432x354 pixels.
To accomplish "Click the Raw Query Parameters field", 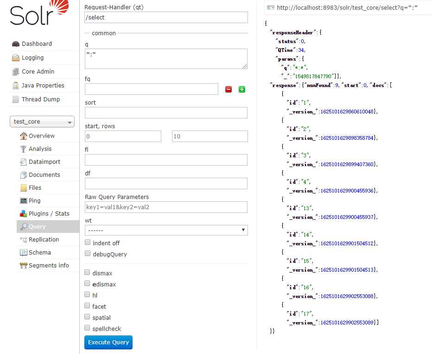I will point(166,207).
